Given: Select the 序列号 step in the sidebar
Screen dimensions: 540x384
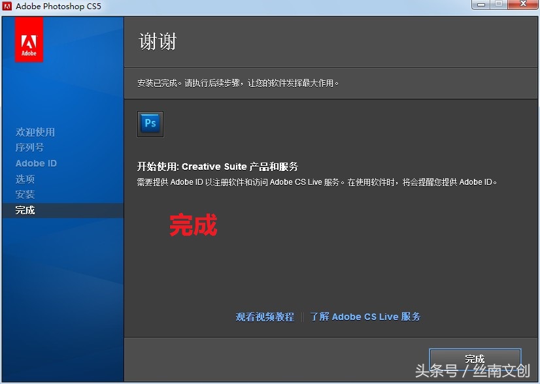Looking at the screenshot, I should pyautogui.click(x=30, y=148).
